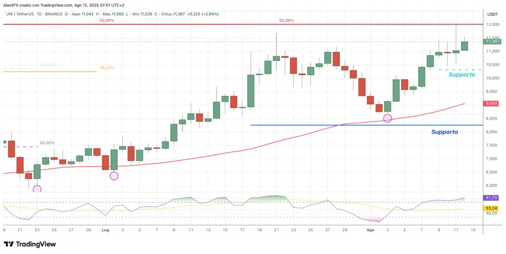Viewport: 506px width, 254px height.
Task: Click the USDT currency label on price axis
Action: coord(492,14)
